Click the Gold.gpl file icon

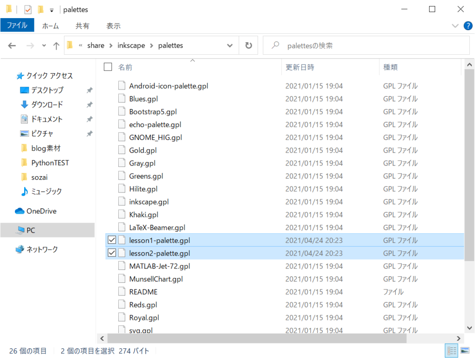[x=122, y=150]
